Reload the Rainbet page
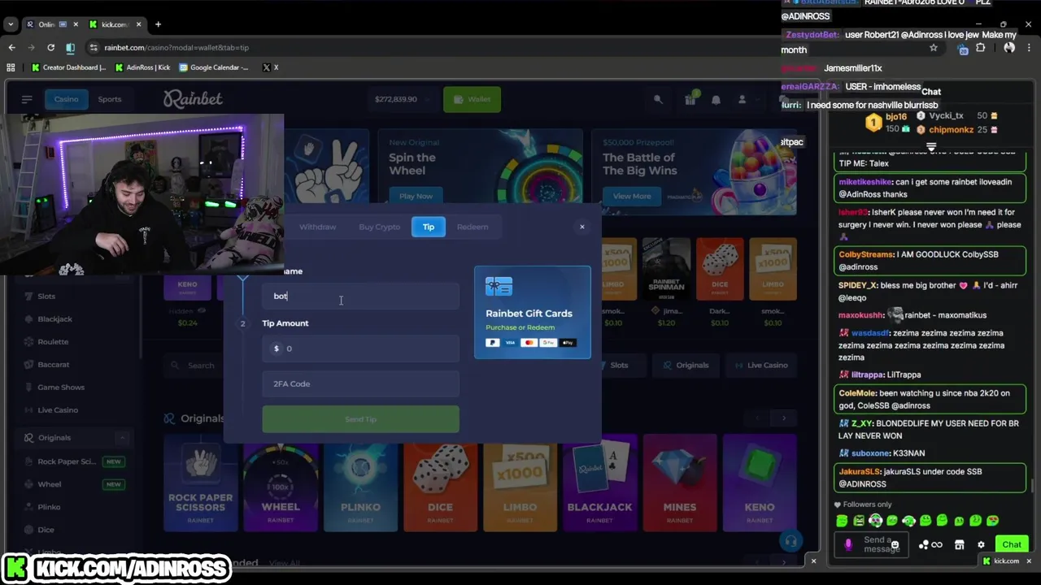This screenshot has width=1041, height=585. [x=50, y=47]
